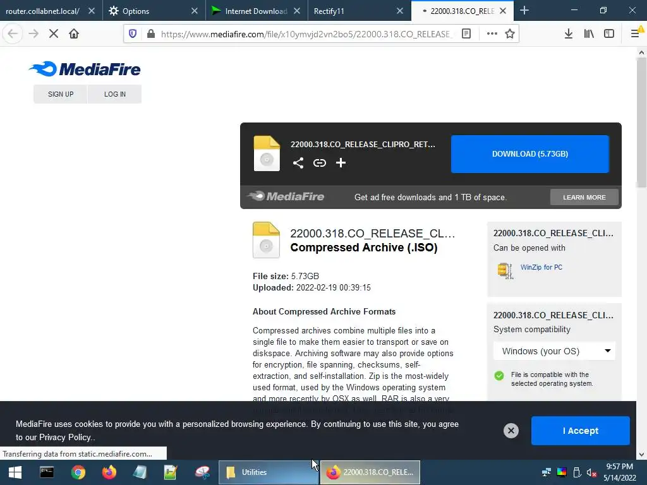
Task: Open Firefox hamburger menu
Action: [x=636, y=33]
